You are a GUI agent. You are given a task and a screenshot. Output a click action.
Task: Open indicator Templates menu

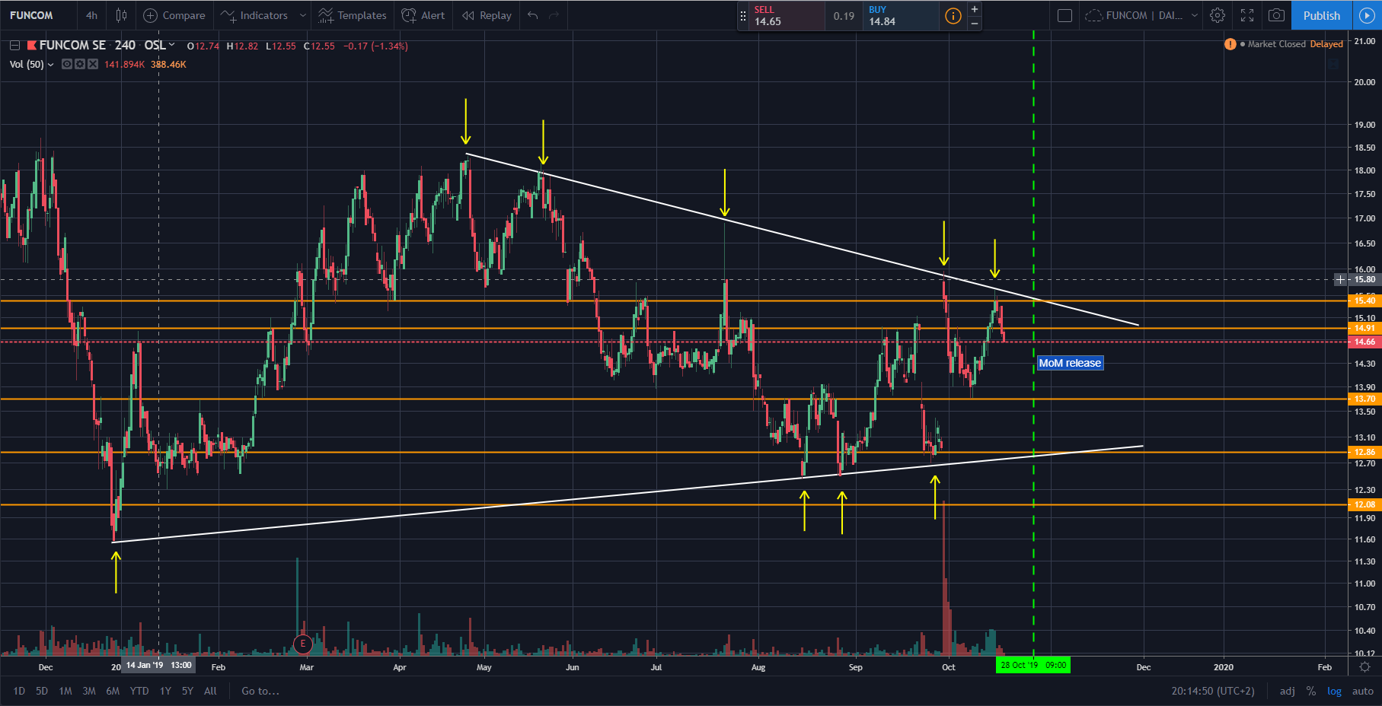pos(353,15)
